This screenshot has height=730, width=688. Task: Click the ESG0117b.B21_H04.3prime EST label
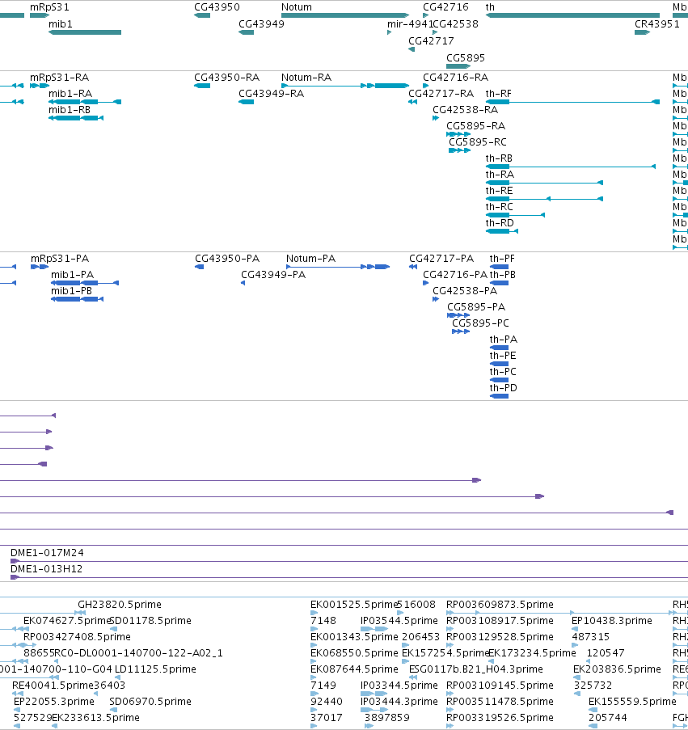coord(475,669)
